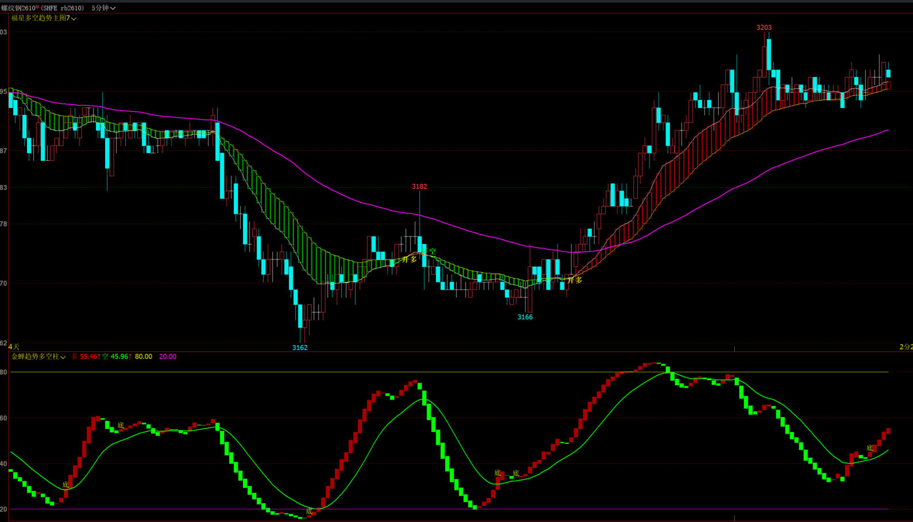Click the 4天 time span label
This screenshot has height=522, width=913.
[14, 347]
